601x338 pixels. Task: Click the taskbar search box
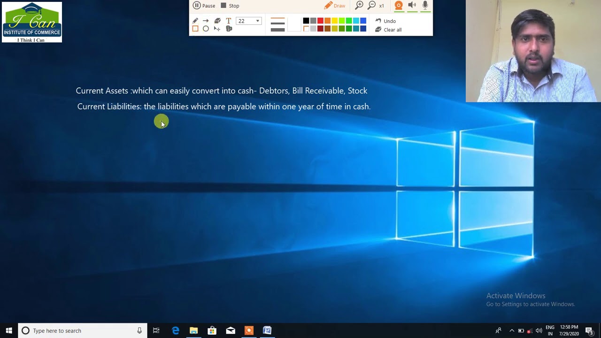point(83,330)
